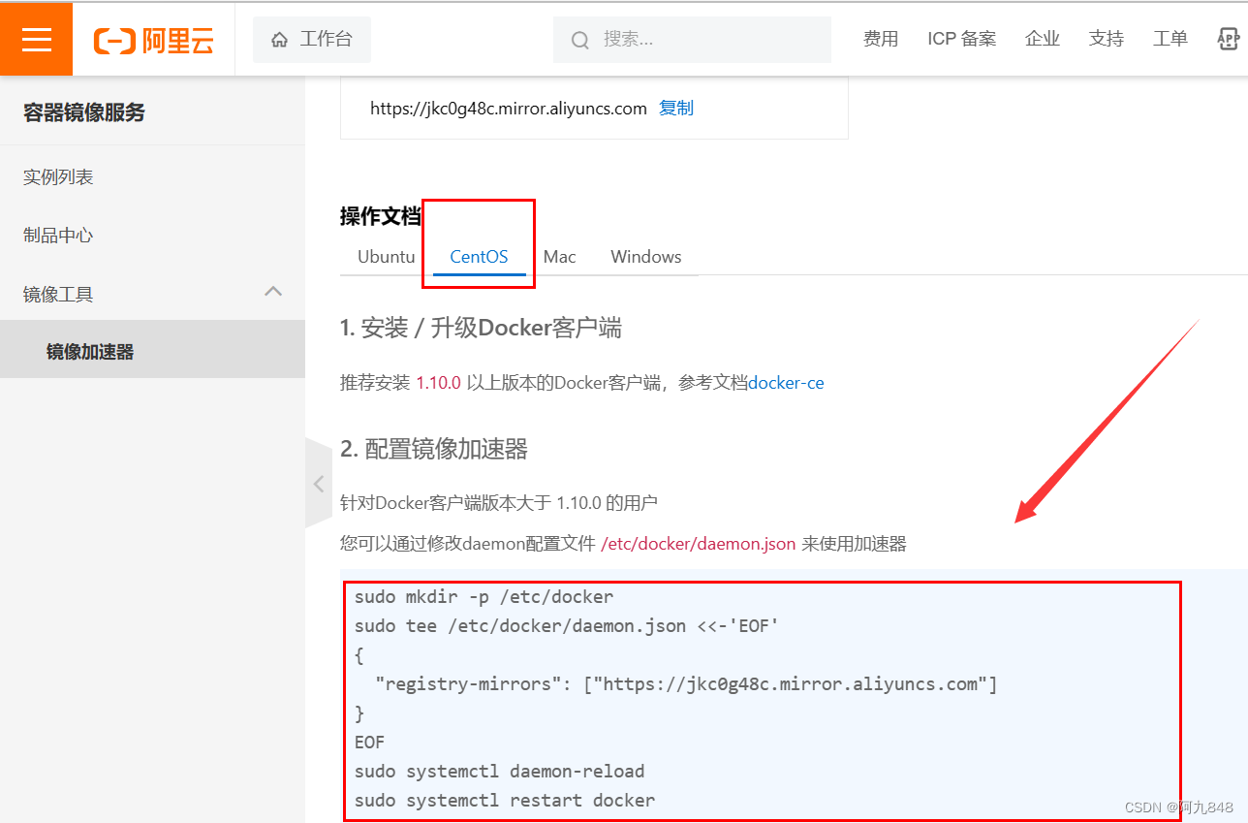Switch to the Windows tab
This screenshot has height=823, width=1248.
(645, 256)
